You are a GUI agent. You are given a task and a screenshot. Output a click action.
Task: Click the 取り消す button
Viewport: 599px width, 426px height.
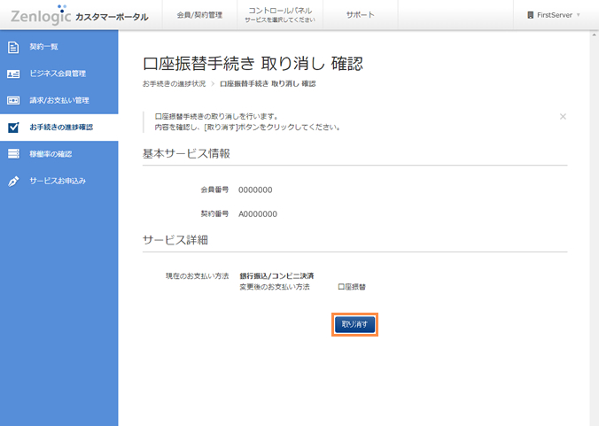(x=354, y=324)
